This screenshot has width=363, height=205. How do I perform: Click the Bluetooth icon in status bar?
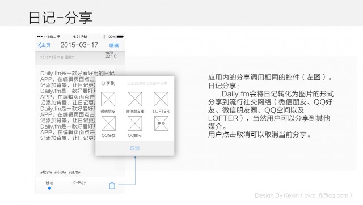coord(104,36)
